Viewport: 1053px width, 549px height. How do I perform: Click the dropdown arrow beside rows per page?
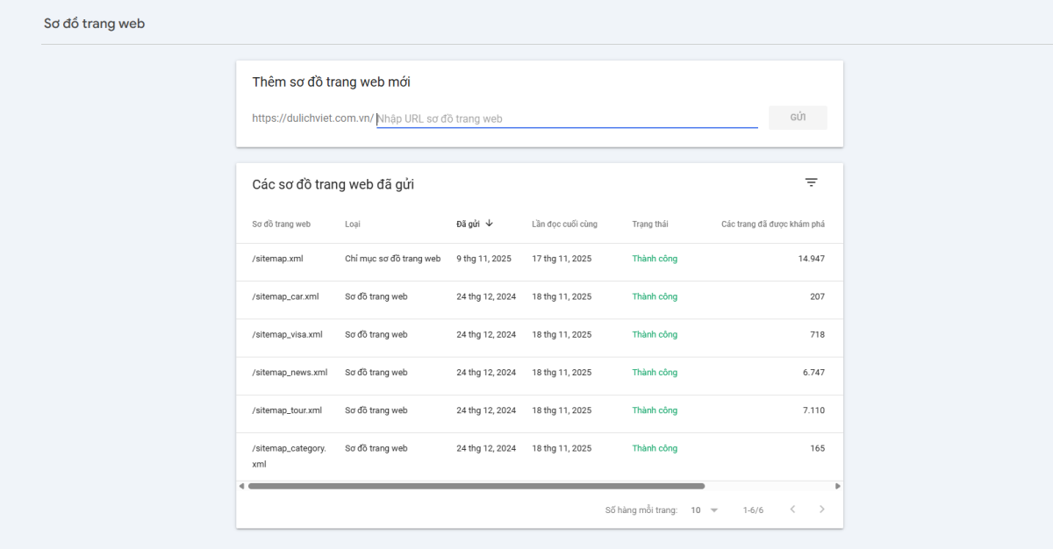713,509
